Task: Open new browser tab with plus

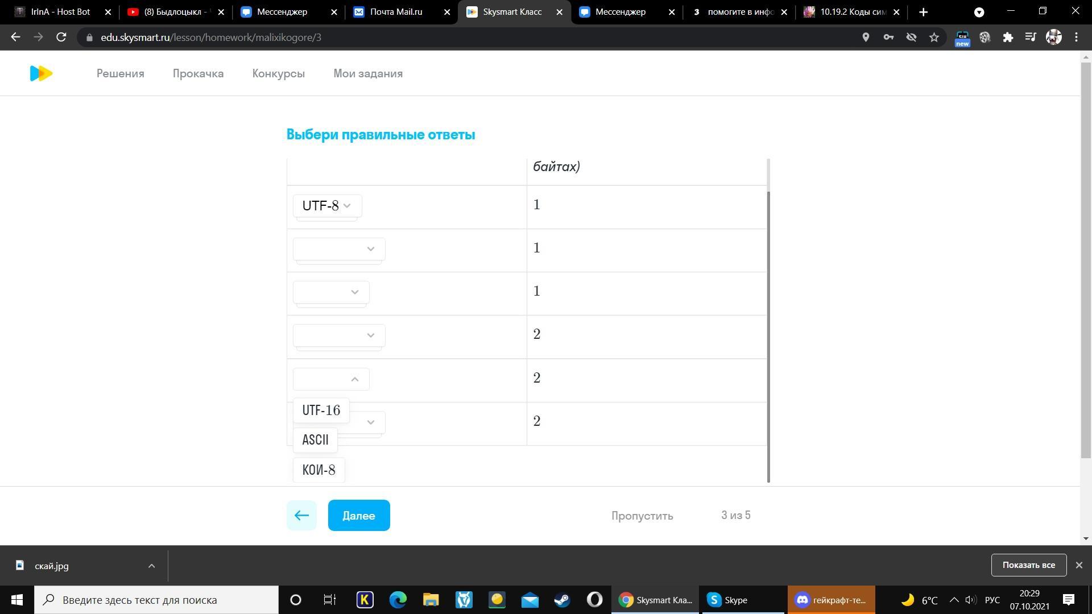Action: click(924, 12)
